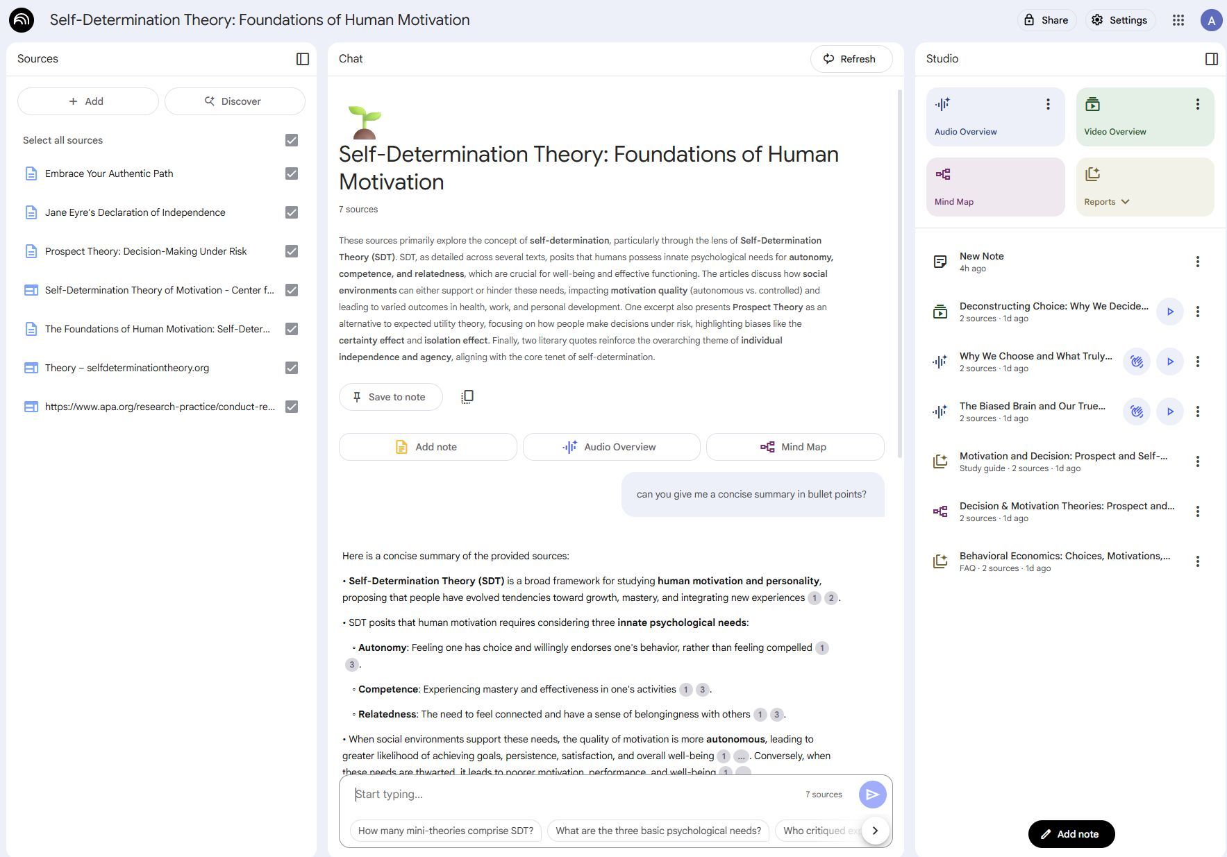Open the Video Overview card menu
Viewport: 1227px width, 857px height.
1197,104
